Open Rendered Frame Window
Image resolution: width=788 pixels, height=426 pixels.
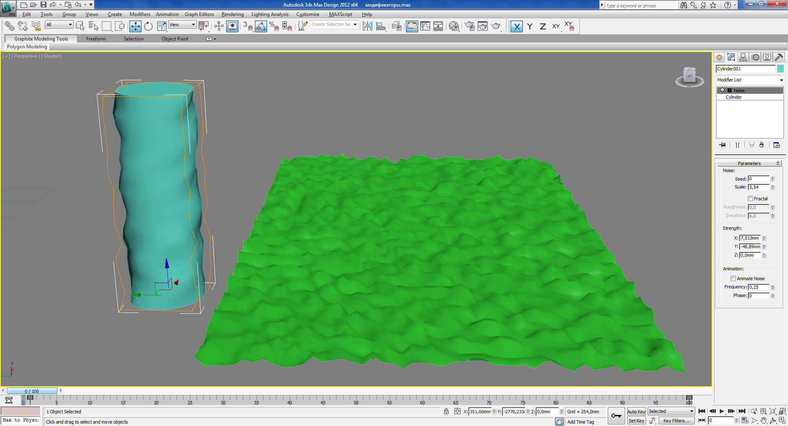click(483, 26)
